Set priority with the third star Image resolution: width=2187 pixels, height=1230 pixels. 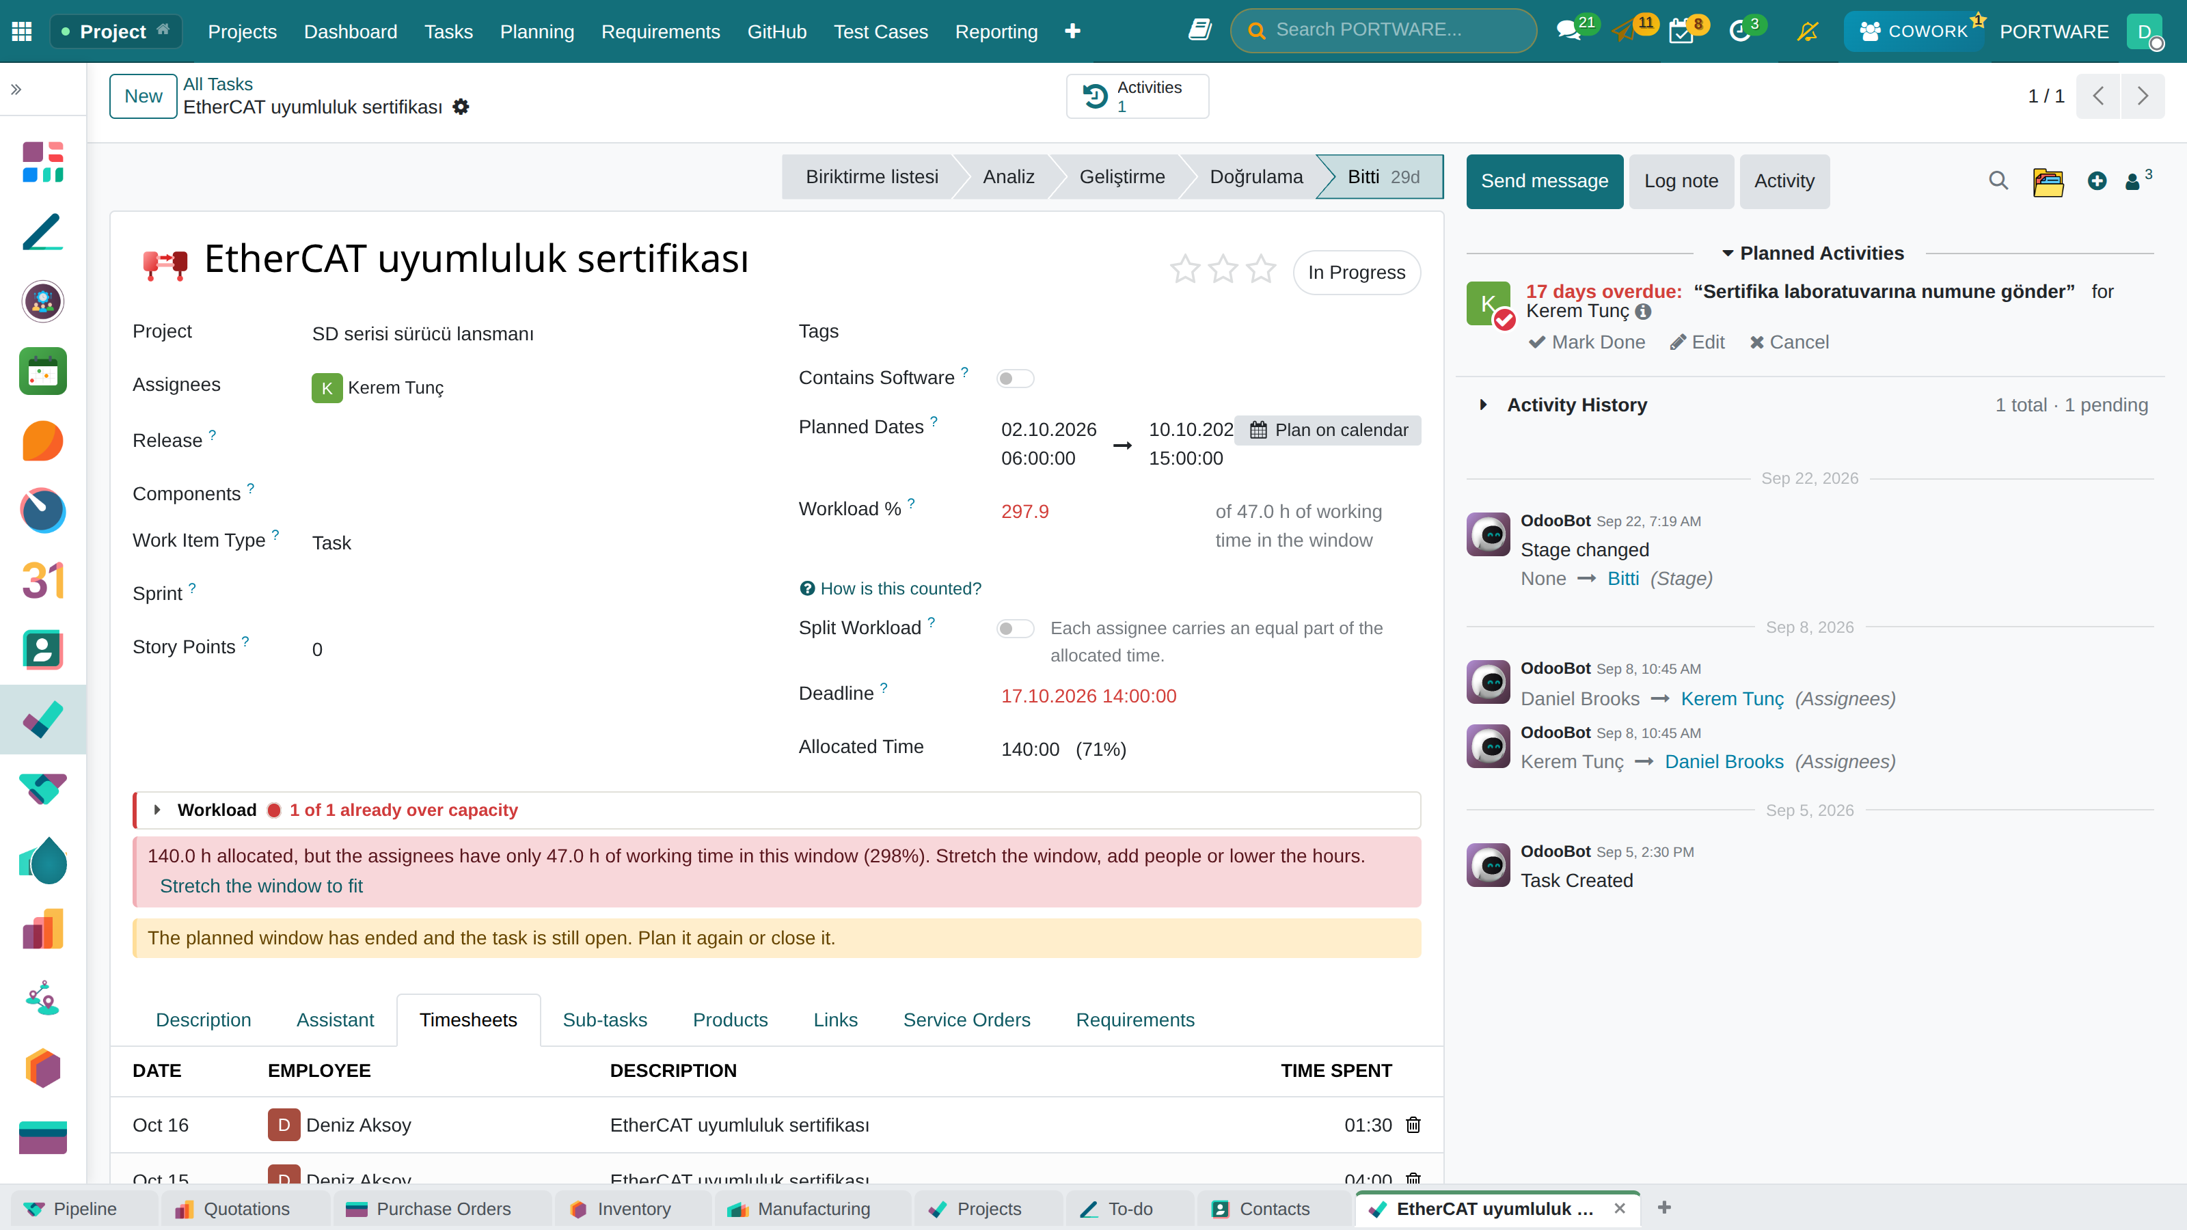(x=1262, y=271)
